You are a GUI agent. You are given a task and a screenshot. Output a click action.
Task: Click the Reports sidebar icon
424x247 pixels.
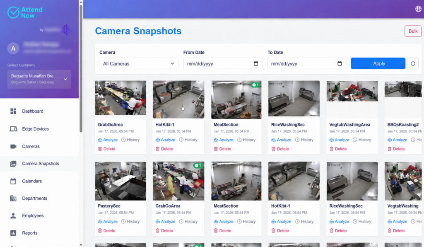pos(13,233)
